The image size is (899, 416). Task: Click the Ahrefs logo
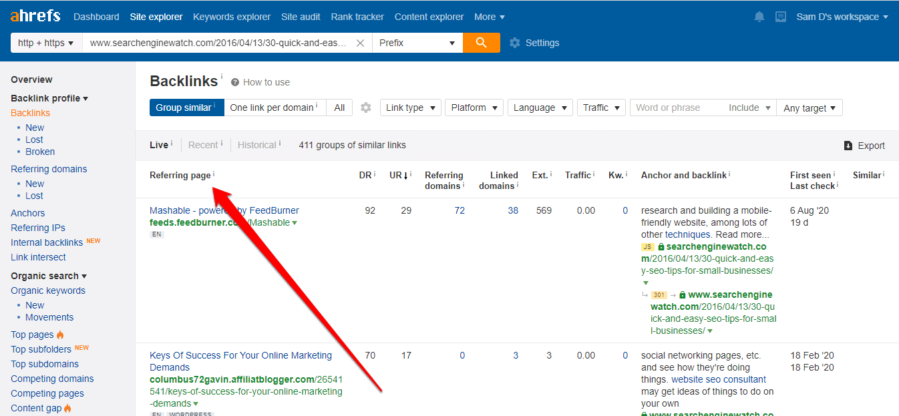coord(35,16)
